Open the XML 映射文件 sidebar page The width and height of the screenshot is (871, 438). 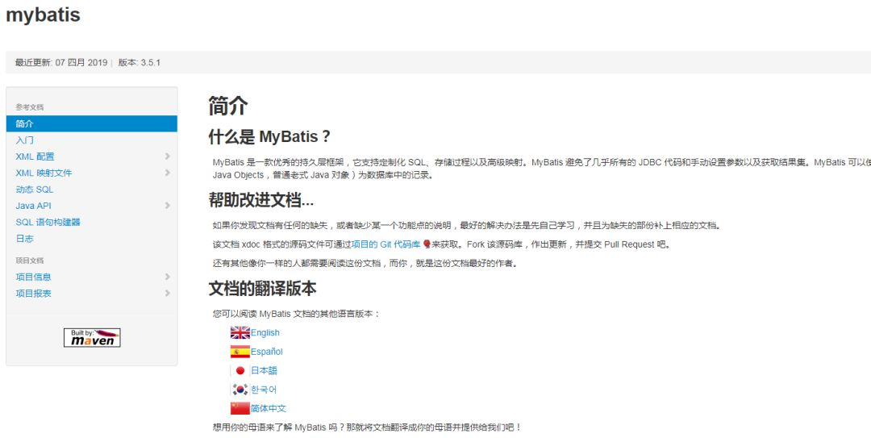point(44,173)
